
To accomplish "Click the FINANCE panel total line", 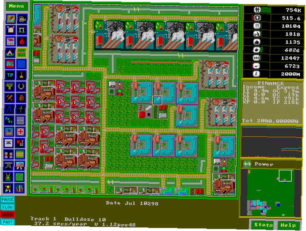I will 270,121.
